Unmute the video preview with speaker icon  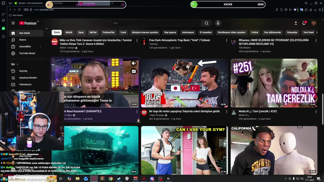(134, 63)
